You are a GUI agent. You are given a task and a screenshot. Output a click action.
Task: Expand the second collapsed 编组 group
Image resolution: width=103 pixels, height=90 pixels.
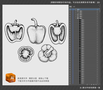(76, 13)
